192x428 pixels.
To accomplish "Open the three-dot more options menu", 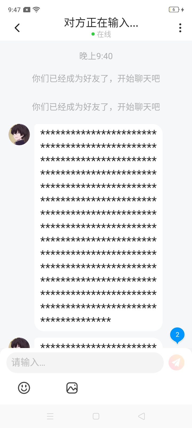I will click(180, 28).
